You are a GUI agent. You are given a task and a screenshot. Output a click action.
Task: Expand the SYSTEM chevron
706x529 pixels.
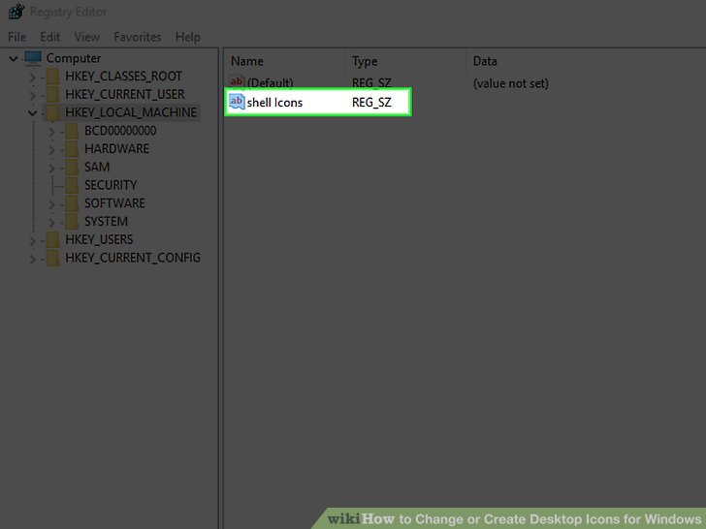51,223
